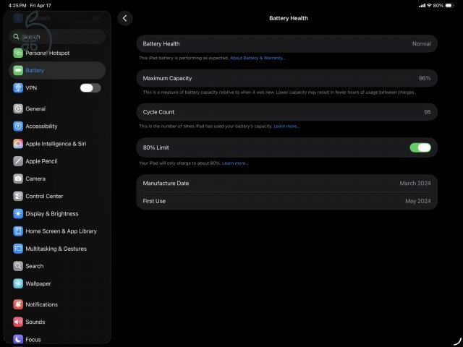Open Display & Brightness sun icon
Viewport: 463px width, 347px height.
[18, 214]
